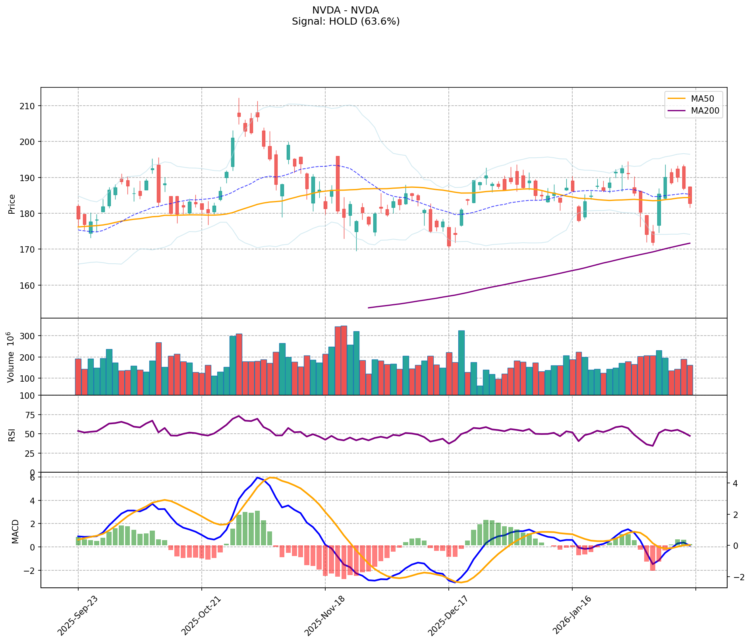
Task: Click the MACD y-axis label
Action: pos(15,531)
